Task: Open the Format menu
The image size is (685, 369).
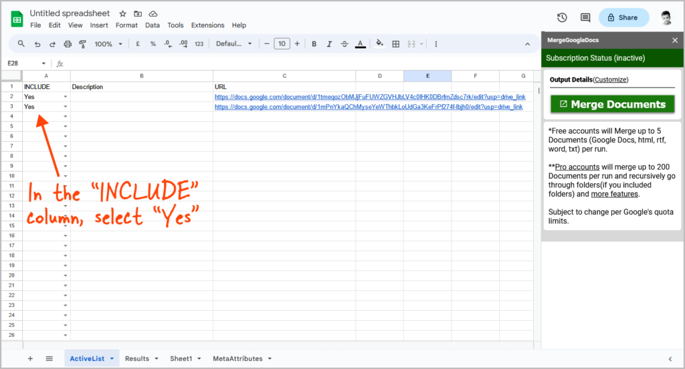Action: [126, 25]
